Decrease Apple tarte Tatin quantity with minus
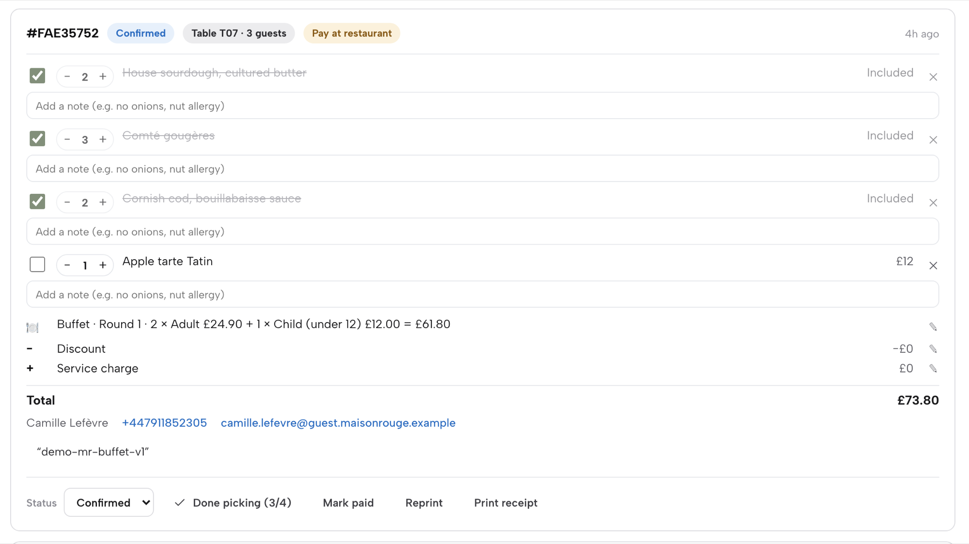 click(67, 265)
